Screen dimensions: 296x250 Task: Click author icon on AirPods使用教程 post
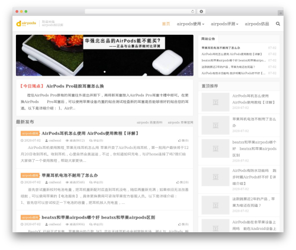pyautogui.click(x=47, y=141)
